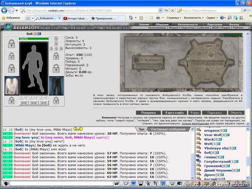Click the Комната перехода map label
This screenshot has height=189, width=252.
[x=148, y=66]
